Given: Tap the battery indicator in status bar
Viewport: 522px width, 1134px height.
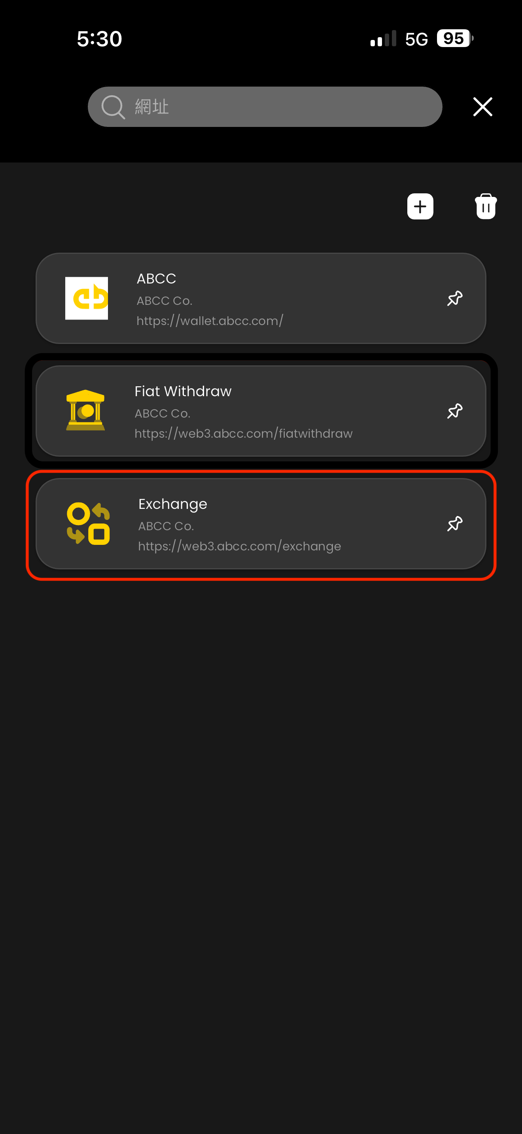Looking at the screenshot, I should coord(455,38).
